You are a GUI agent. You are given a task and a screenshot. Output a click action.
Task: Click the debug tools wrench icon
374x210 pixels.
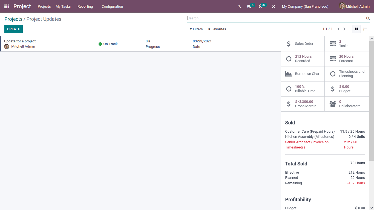click(273, 6)
